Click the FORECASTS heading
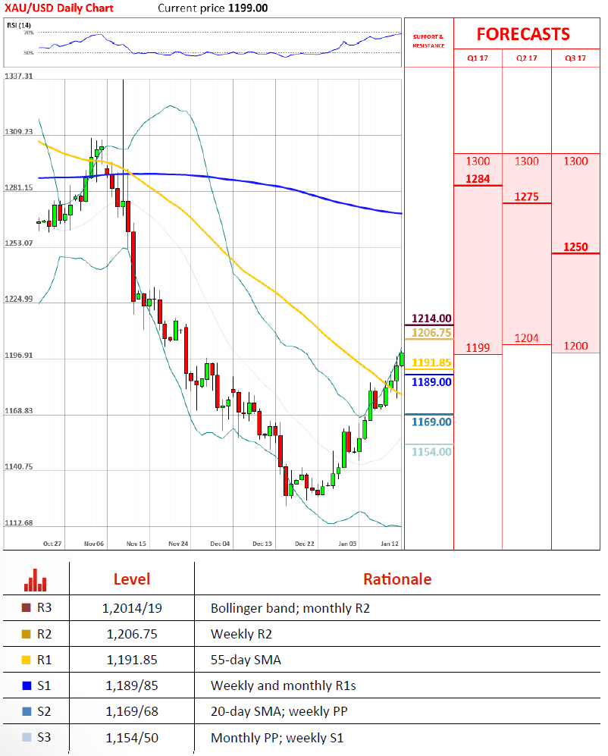The image size is (608, 756). point(523,34)
